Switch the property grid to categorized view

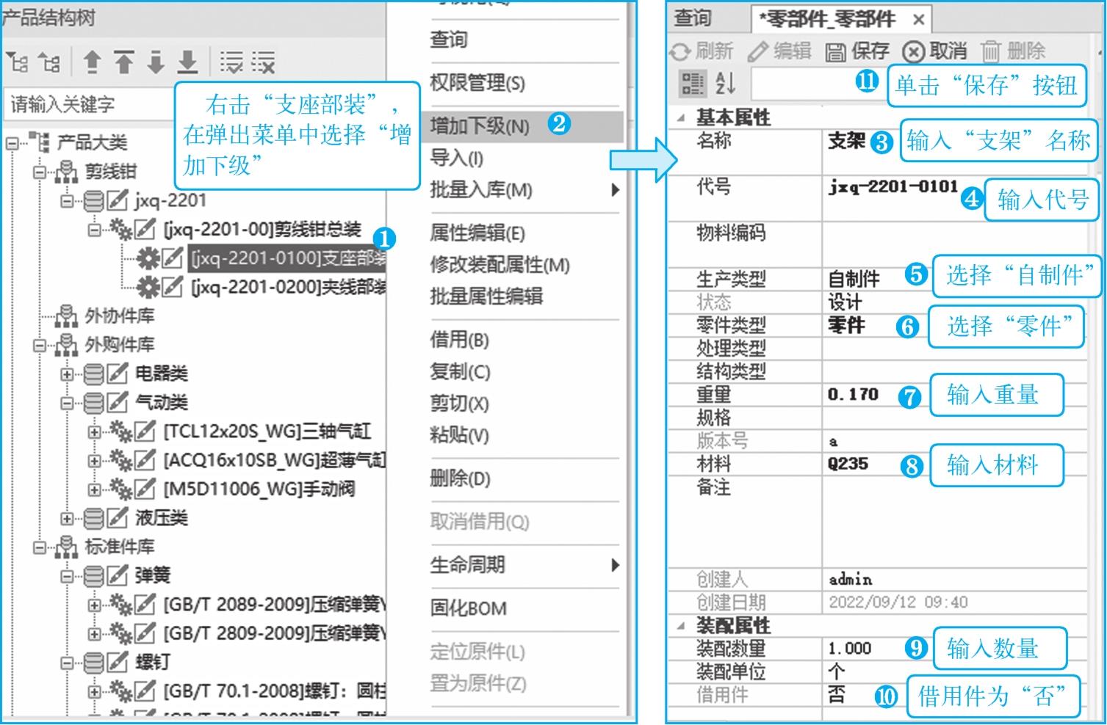click(692, 83)
